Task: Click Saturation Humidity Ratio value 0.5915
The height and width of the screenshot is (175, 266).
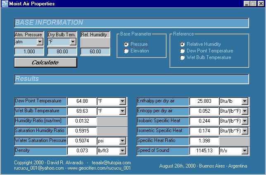Action: click(x=82, y=131)
